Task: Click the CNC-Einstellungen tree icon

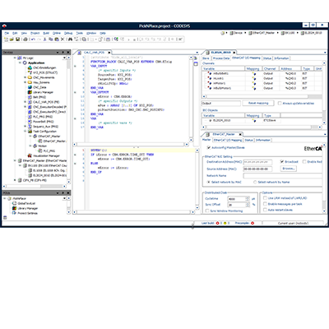Action: [x=30, y=67]
